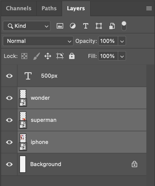
Task: Lock position move icon
Action: click(48, 56)
